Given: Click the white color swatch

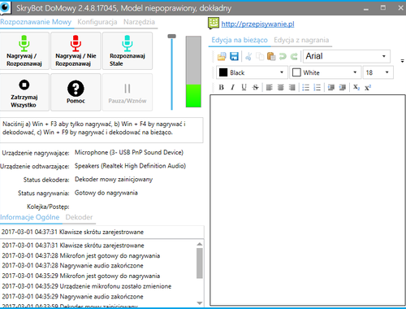Looking at the screenshot, I should tap(296, 72).
